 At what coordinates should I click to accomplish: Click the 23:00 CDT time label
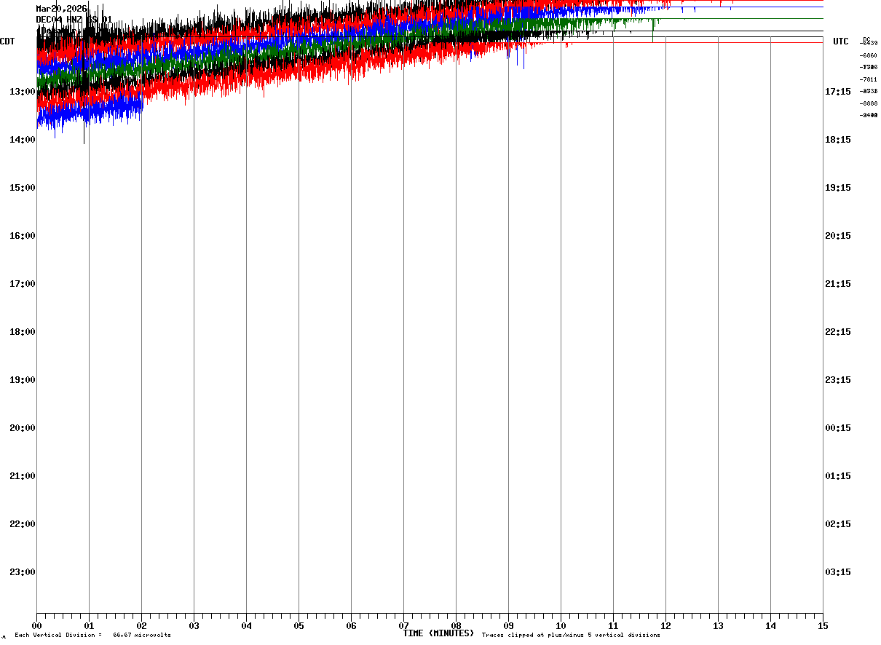pos(22,572)
